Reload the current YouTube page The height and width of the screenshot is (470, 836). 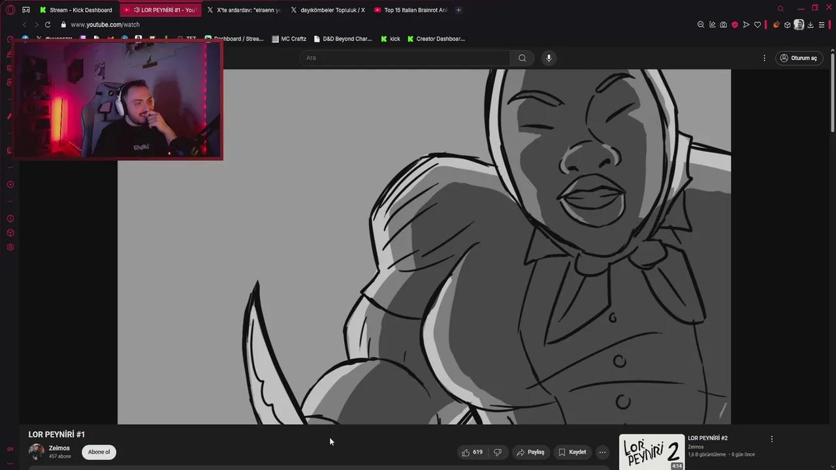click(x=48, y=25)
